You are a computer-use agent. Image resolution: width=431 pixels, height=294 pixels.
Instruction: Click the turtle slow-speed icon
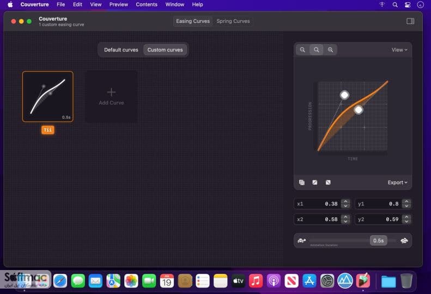301,241
